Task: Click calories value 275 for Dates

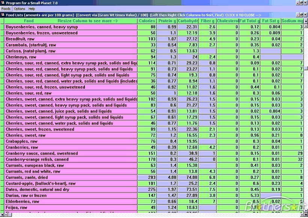Action: coord(147,189)
